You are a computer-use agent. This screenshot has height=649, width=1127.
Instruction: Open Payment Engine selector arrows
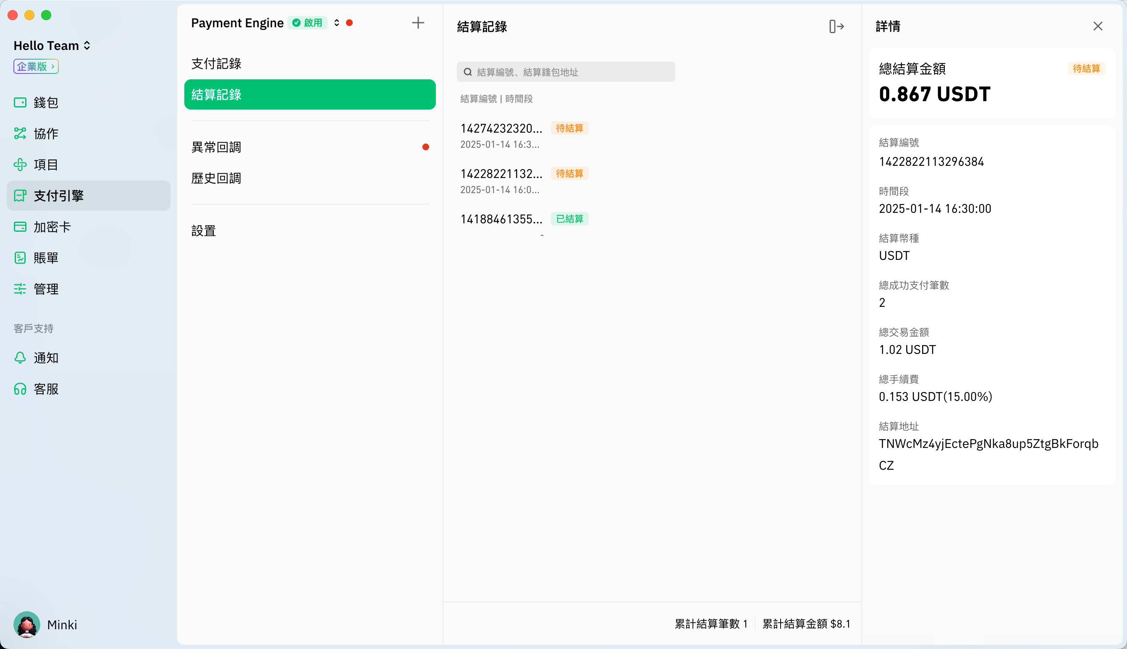[x=337, y=23]
